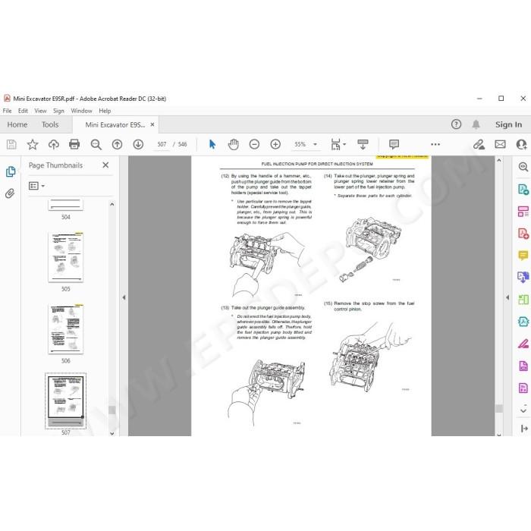Viewport: 531px width, 531px height.
Task: Open the Attachments paperclip panel
Action: (10, 193)
